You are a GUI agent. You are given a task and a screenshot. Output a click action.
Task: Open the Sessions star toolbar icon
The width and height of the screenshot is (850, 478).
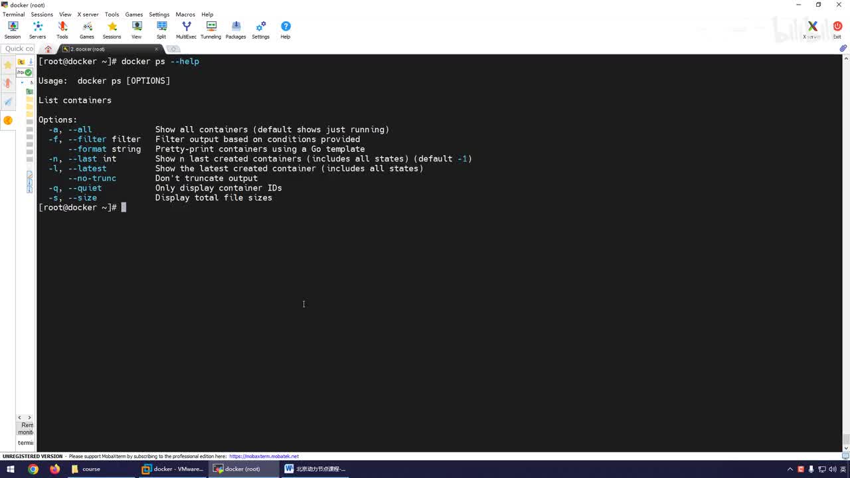click(112, 30)
